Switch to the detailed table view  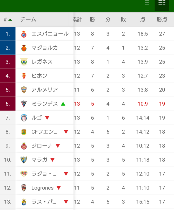point(162,3)
